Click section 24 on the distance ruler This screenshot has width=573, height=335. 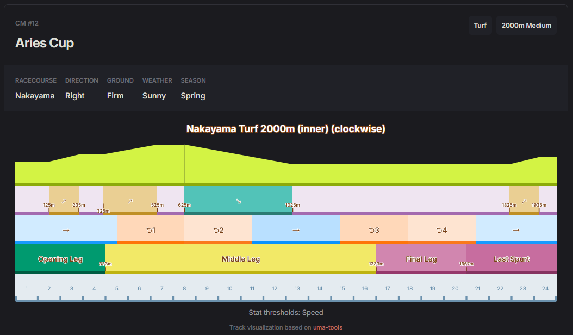point(545,288)
